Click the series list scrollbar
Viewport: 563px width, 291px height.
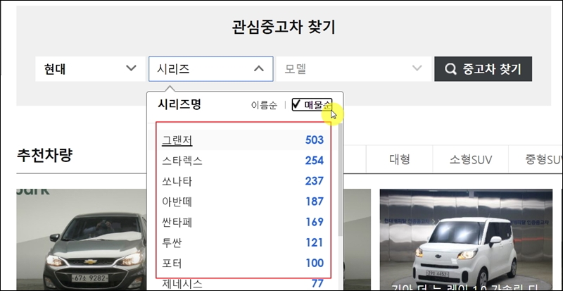[x=340, y=180]
